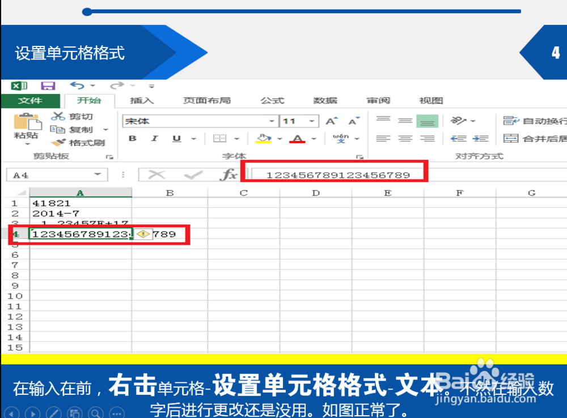Click the Name Box showing A4

pos(51,174)
